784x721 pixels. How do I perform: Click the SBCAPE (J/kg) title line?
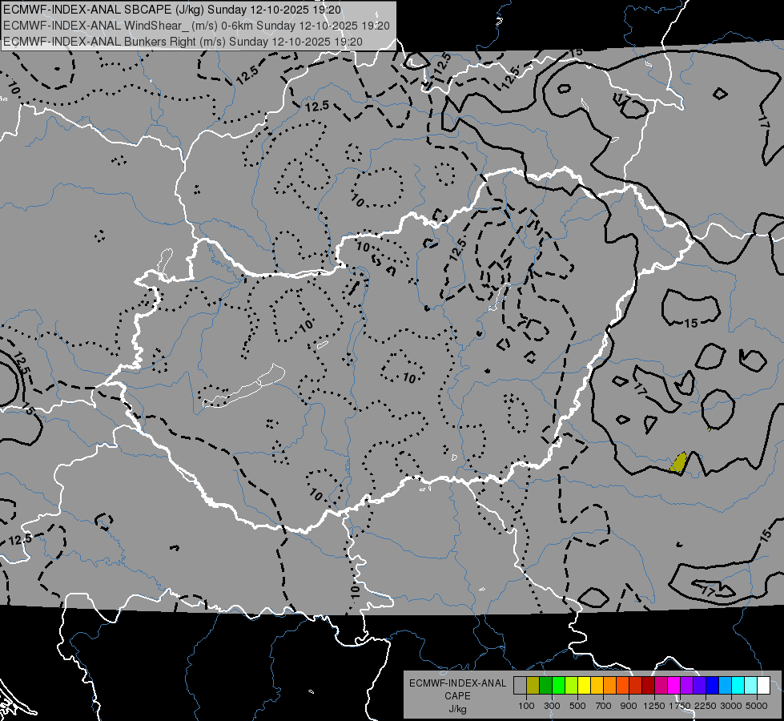(x=172, y=10)
